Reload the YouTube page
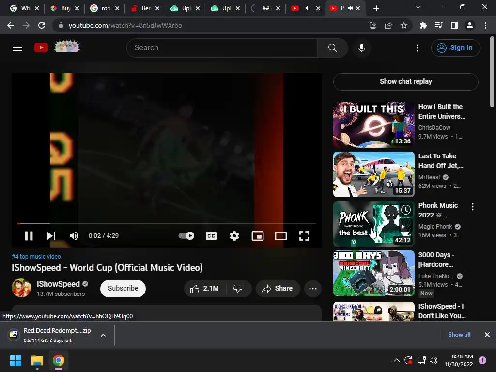Viewport: 496px width, 372px height. click(x=42, y=25)
